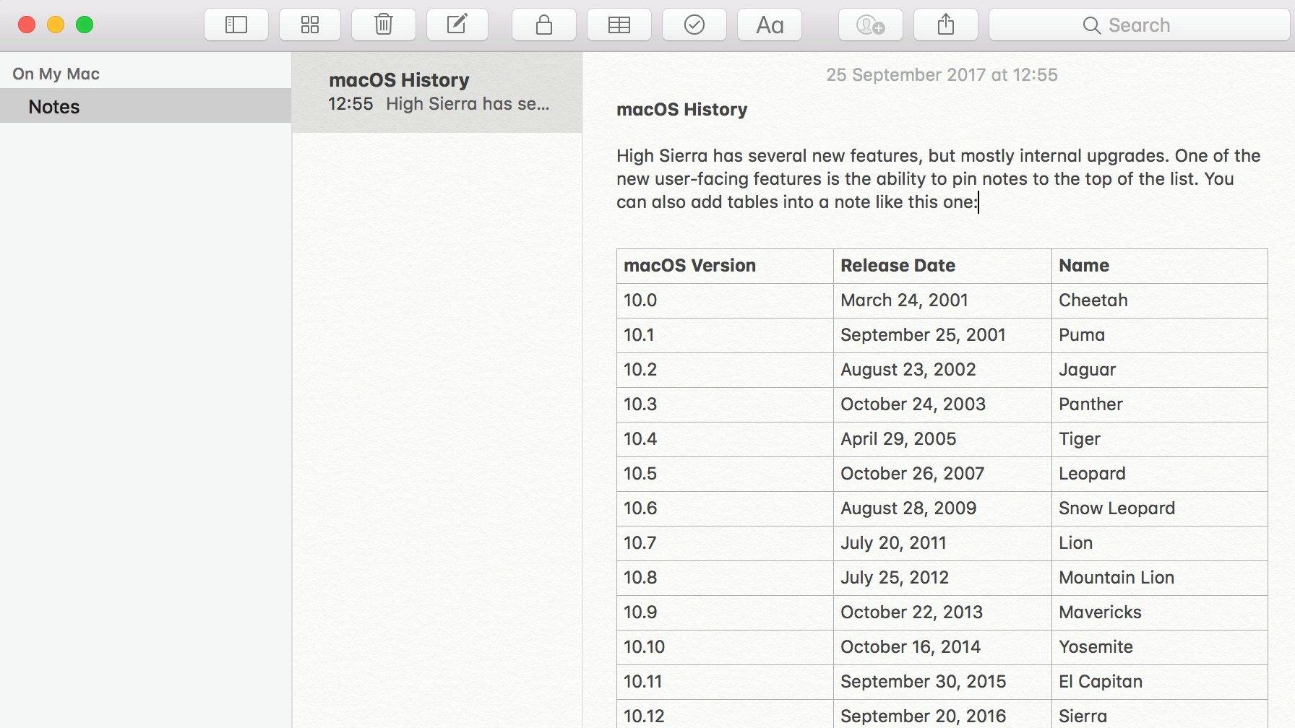Click the August 23, 2002 cell
This screenshot has height=728, width=1295.
(x=942, y=370)
